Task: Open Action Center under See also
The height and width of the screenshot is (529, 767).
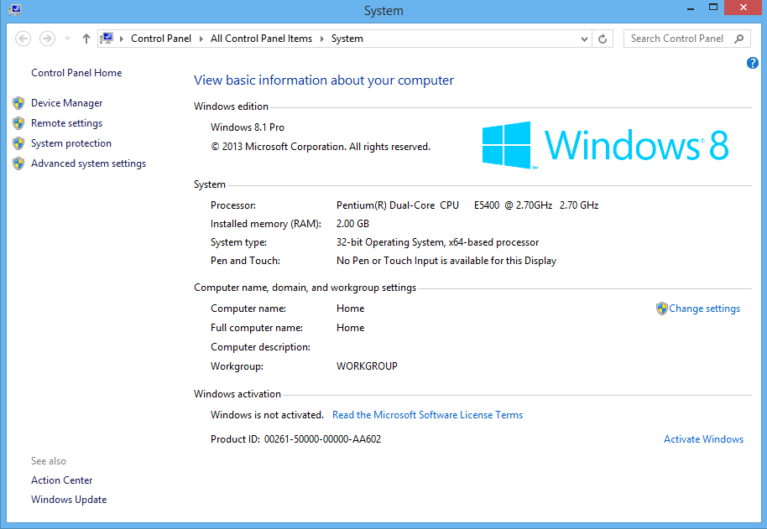Action: click(61, 480)
